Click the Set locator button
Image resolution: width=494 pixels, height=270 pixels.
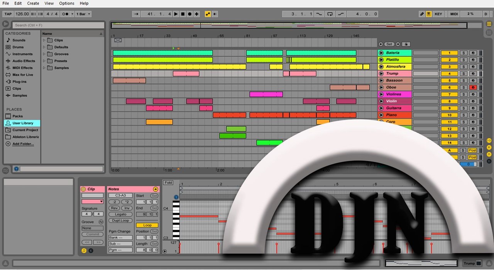[x=389, y=44]
